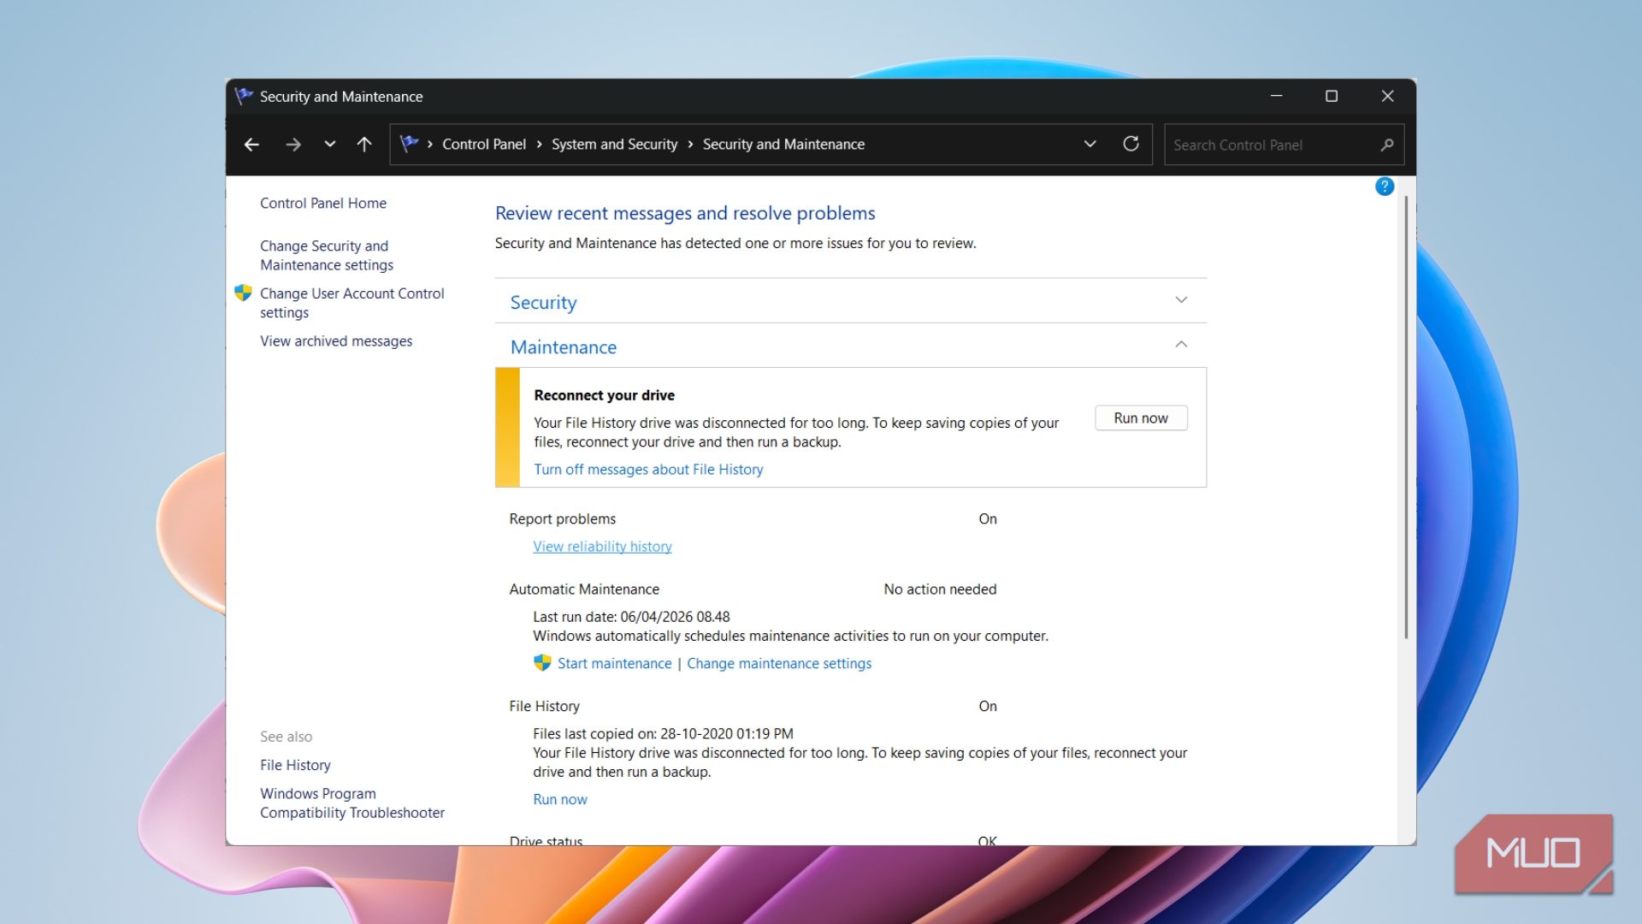Screen dimensions: 1642x924
Task: Open the recent locations chevron
Action: 330,145
